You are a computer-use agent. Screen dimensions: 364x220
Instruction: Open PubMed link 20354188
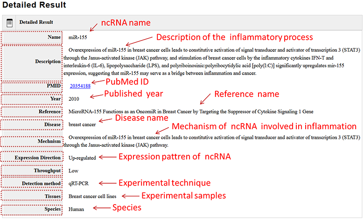coord(80,86)
